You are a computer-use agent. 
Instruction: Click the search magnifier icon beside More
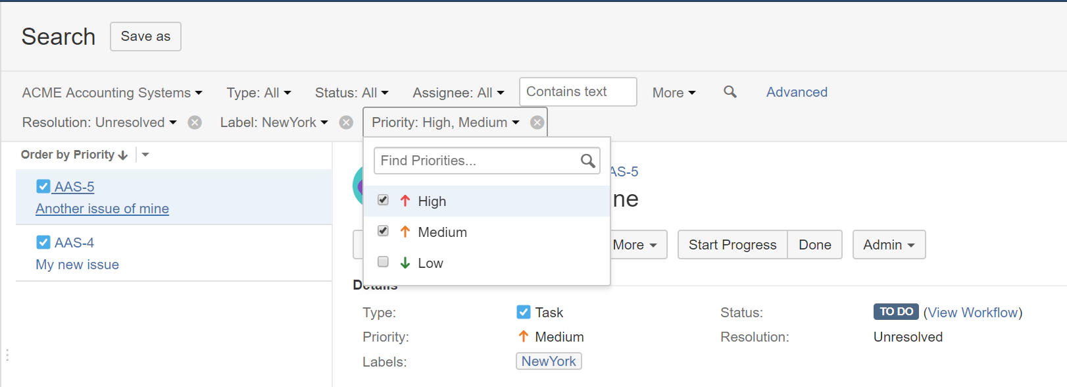click(730, 92)
